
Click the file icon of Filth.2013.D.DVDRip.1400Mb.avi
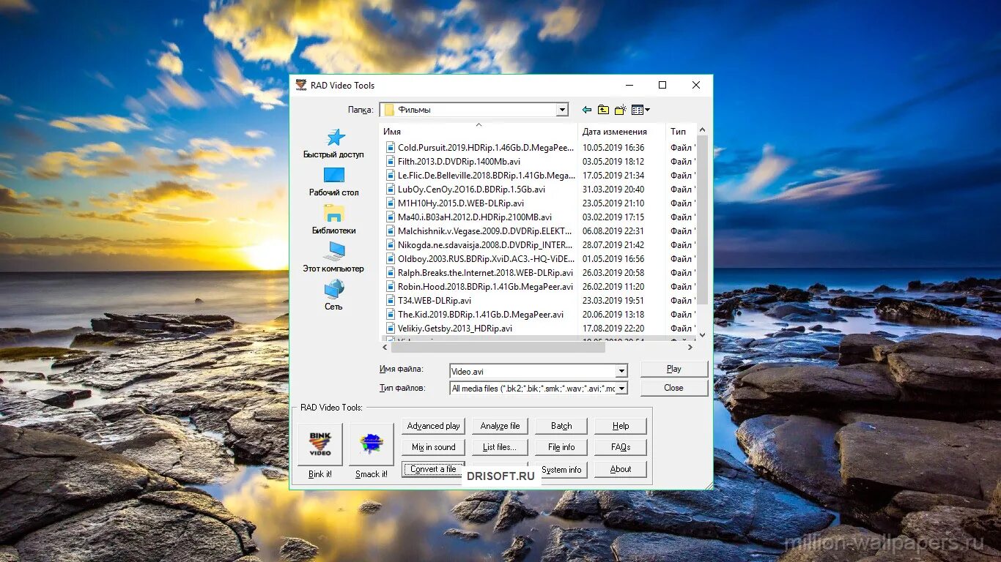coord(390,162)
